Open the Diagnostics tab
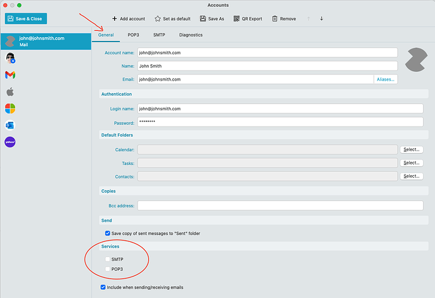Image resolution: width=435 pixels, height=298 pixels. (x=190, y=35)
